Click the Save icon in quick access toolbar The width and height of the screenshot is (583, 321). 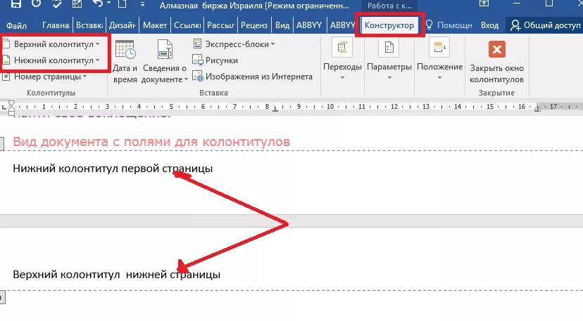click(x=15, y=4)
